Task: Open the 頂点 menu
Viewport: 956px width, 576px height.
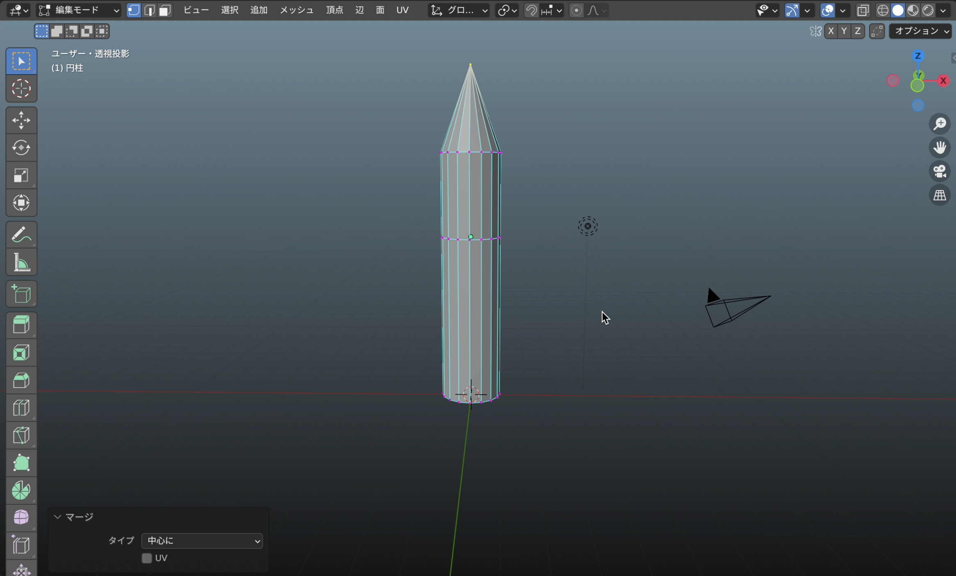Action: (335, 10)
